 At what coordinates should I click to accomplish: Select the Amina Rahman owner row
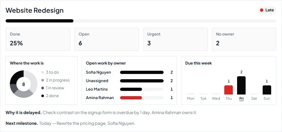pos(129,98)
